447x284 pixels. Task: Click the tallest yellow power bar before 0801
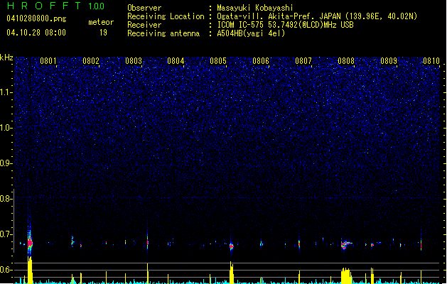tap(30, 270)
